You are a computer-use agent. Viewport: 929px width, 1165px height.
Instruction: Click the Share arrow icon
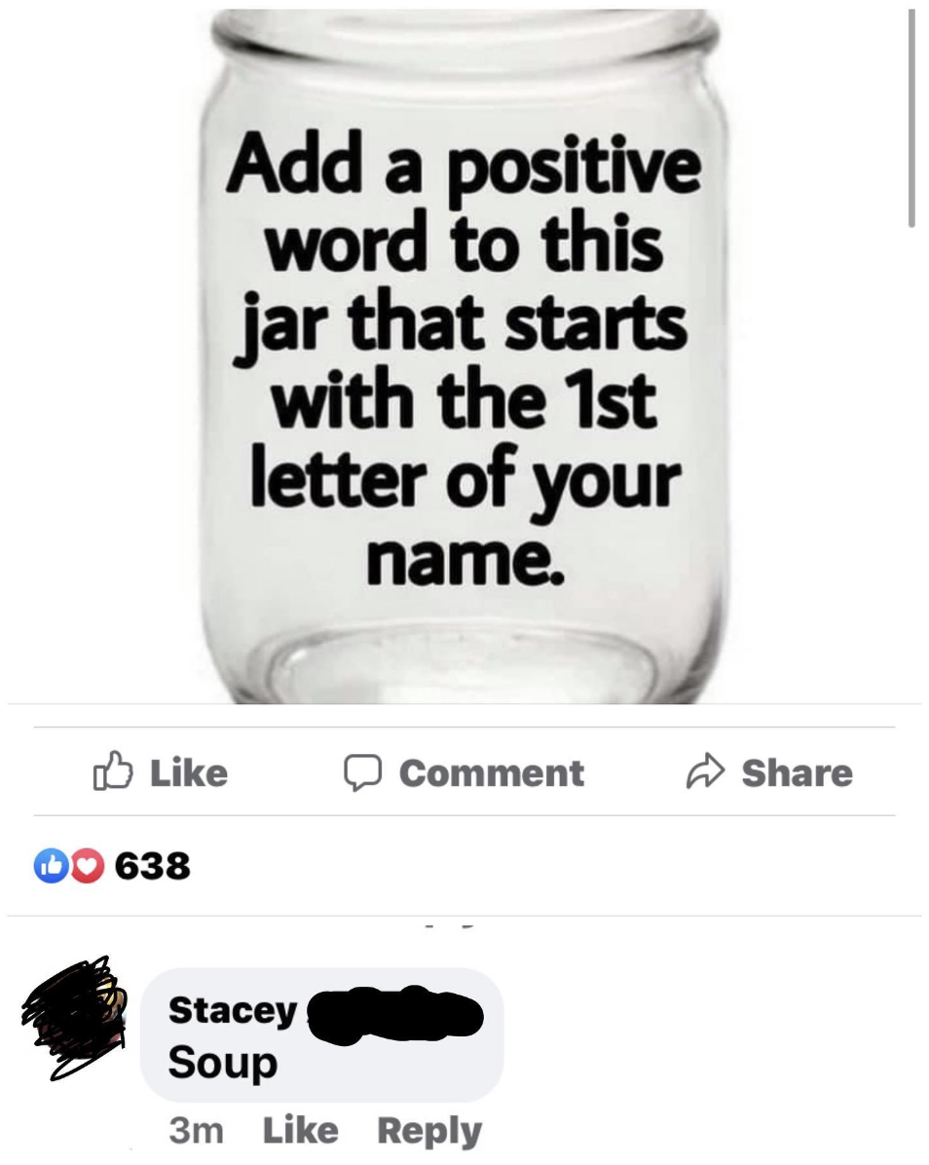705,772
